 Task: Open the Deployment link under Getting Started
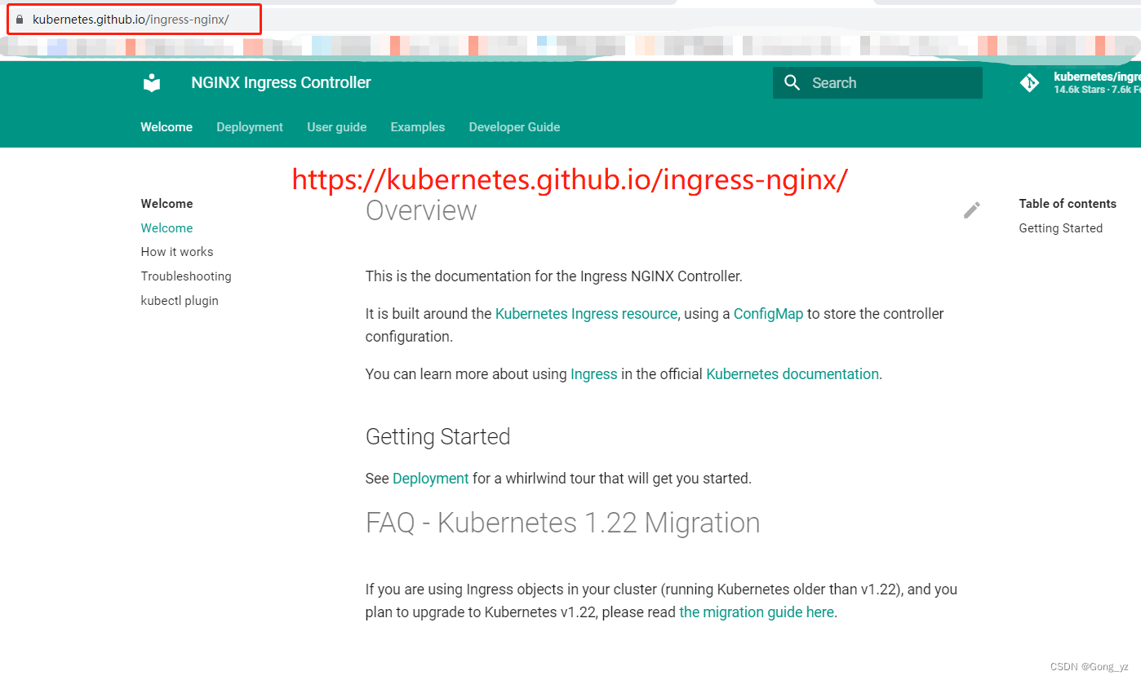pos(431,479)
